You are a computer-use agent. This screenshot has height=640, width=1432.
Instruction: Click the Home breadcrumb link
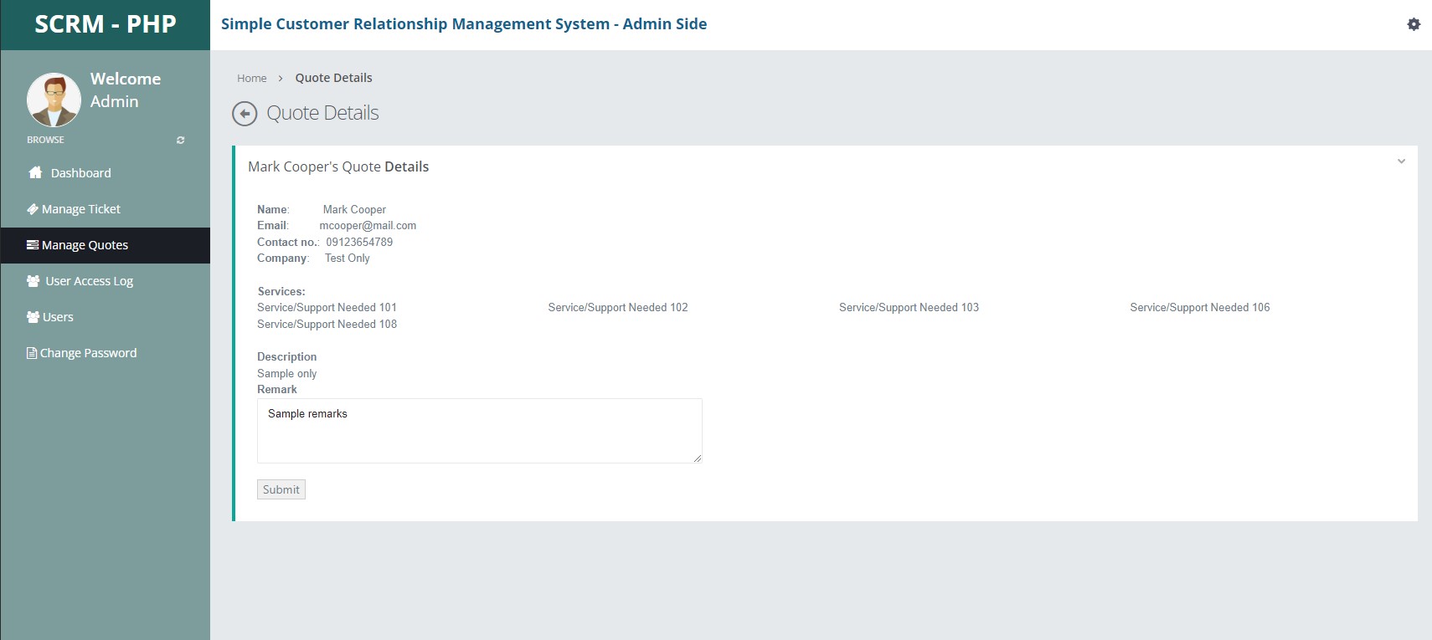coord(252,78)
